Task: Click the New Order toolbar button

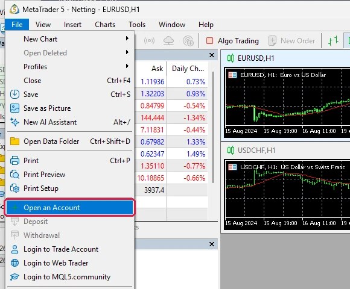Action: coord(291,41)
